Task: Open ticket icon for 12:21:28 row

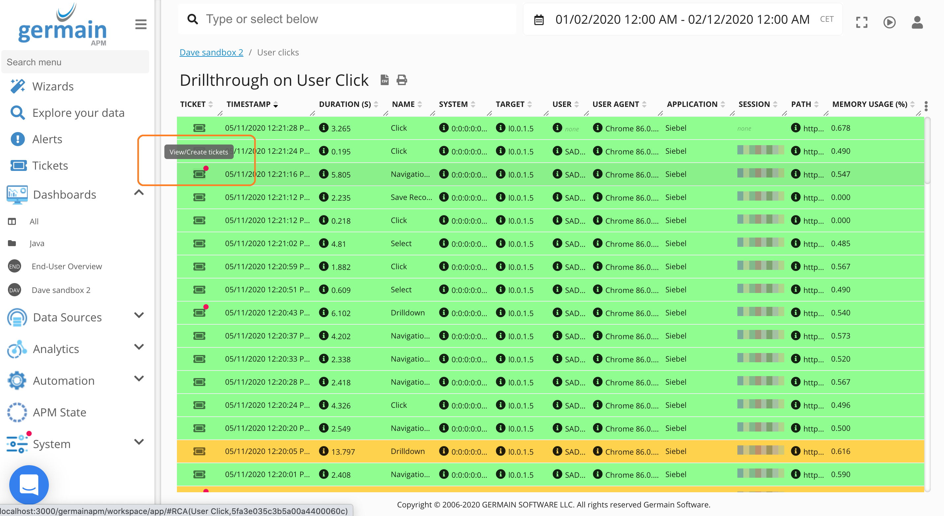Action: (199, 128)
